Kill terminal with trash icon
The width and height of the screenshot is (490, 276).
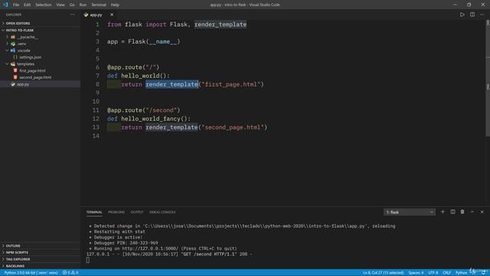(462, 212)
